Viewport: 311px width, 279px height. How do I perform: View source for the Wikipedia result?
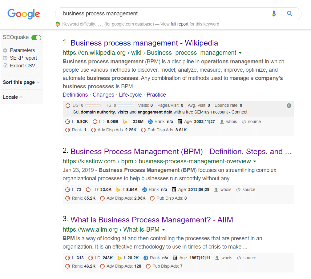pyautogui.click(x=254, y=122)
